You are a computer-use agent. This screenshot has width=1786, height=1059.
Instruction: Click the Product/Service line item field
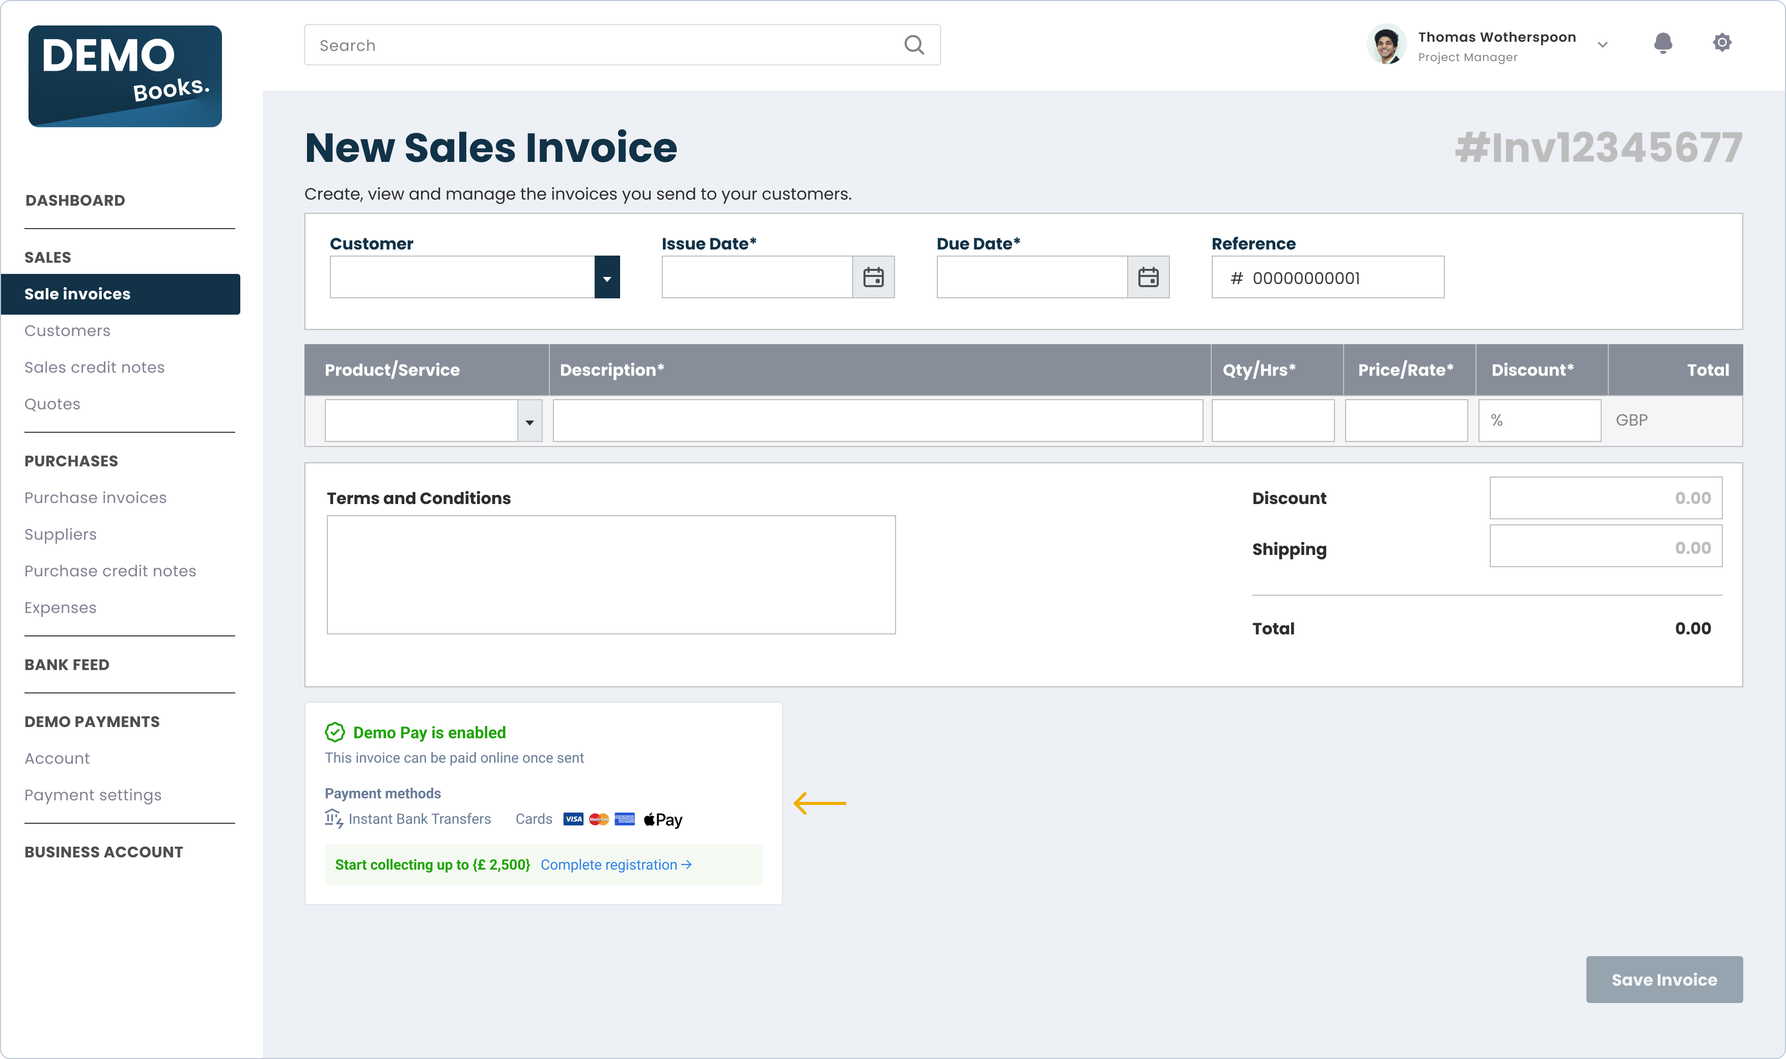[421, 421]
